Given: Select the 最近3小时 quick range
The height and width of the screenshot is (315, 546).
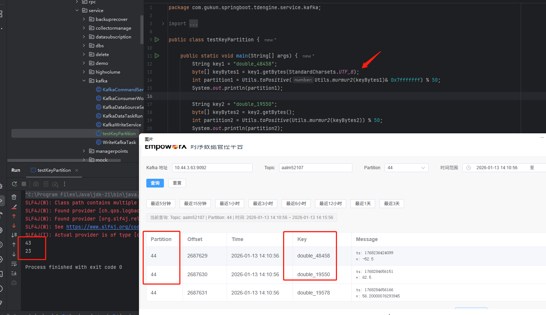Looking at the screenshot, I should pyautogui.click(x=263, y=204).
